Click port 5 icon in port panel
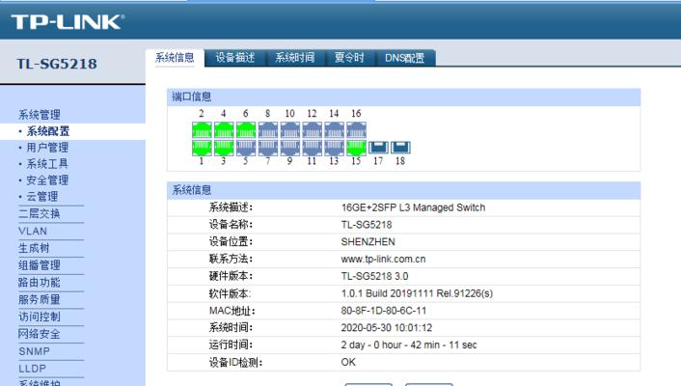 click(246, 148)
